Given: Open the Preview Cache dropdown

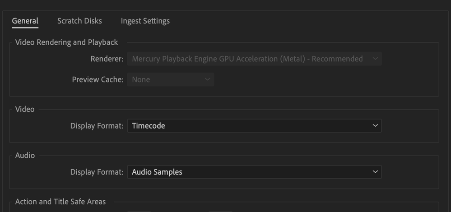Looking at the screenshot, I should [170, 79].
